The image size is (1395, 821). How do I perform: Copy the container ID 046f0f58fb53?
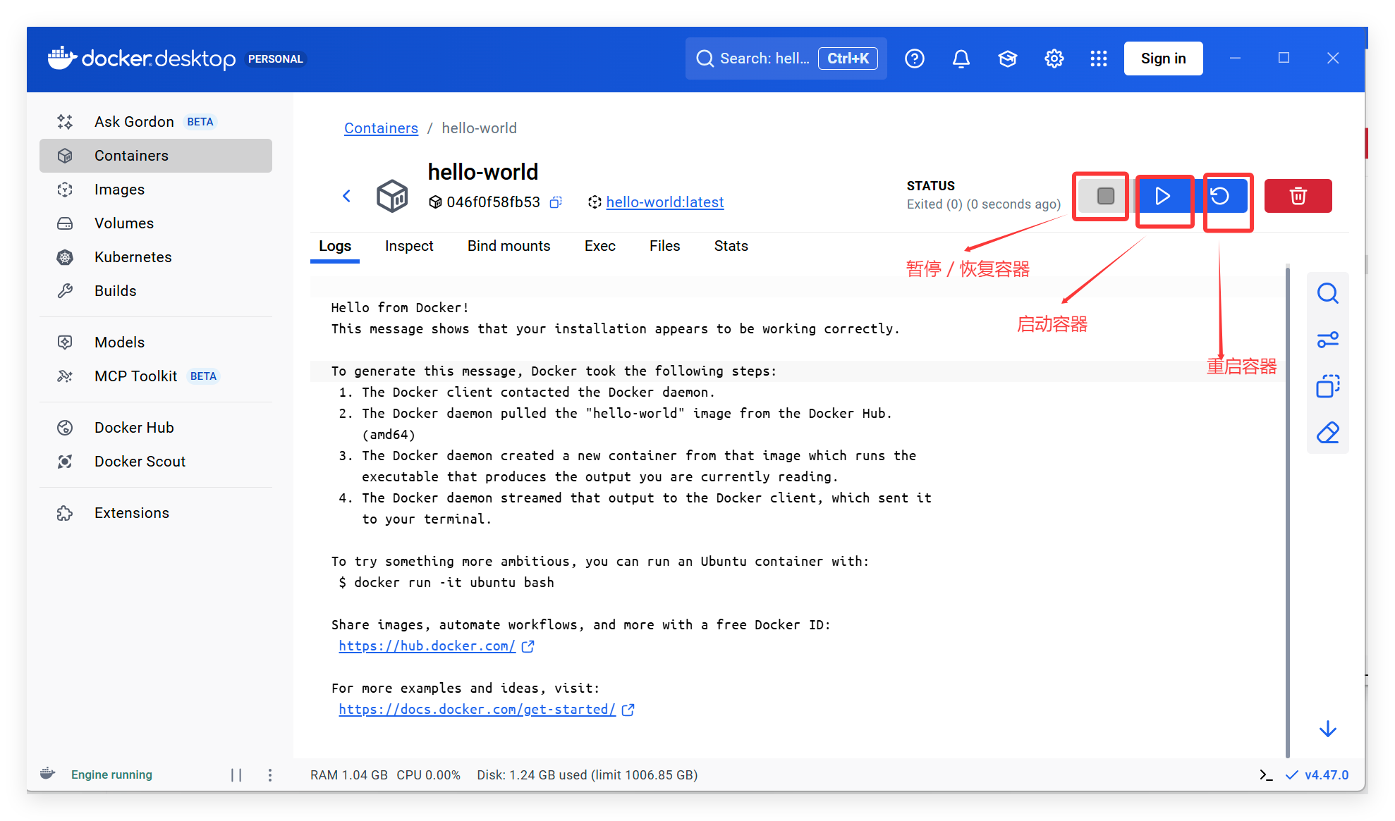pyautogui.click(x=556, y=202)
